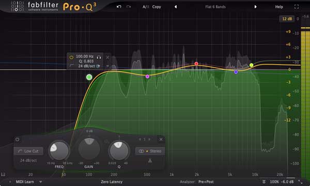Toggle the Gain-Q interaction link icon
This screenshot has height=186, width=310.
[x=106, y=141]
